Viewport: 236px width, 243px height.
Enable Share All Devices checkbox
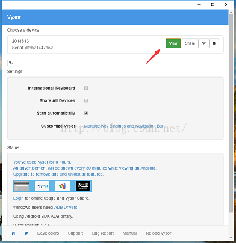coord(86,100)
